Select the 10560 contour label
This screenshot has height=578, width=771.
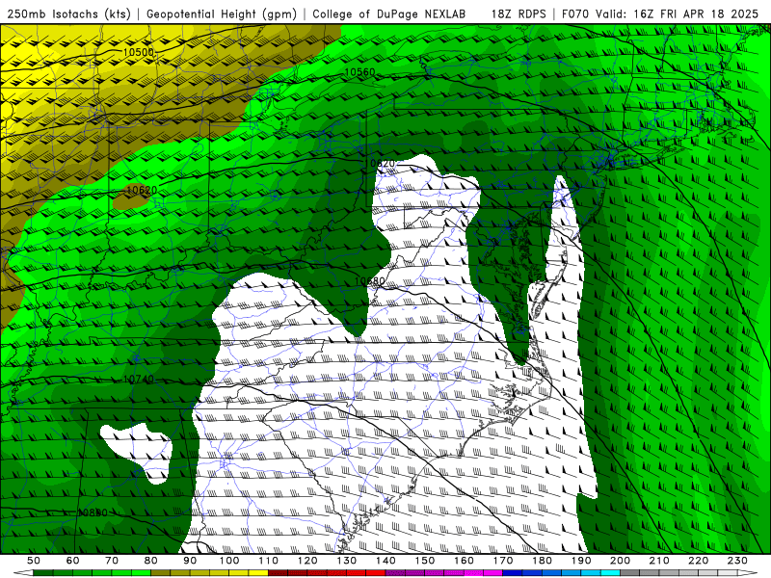coord(359,72)
